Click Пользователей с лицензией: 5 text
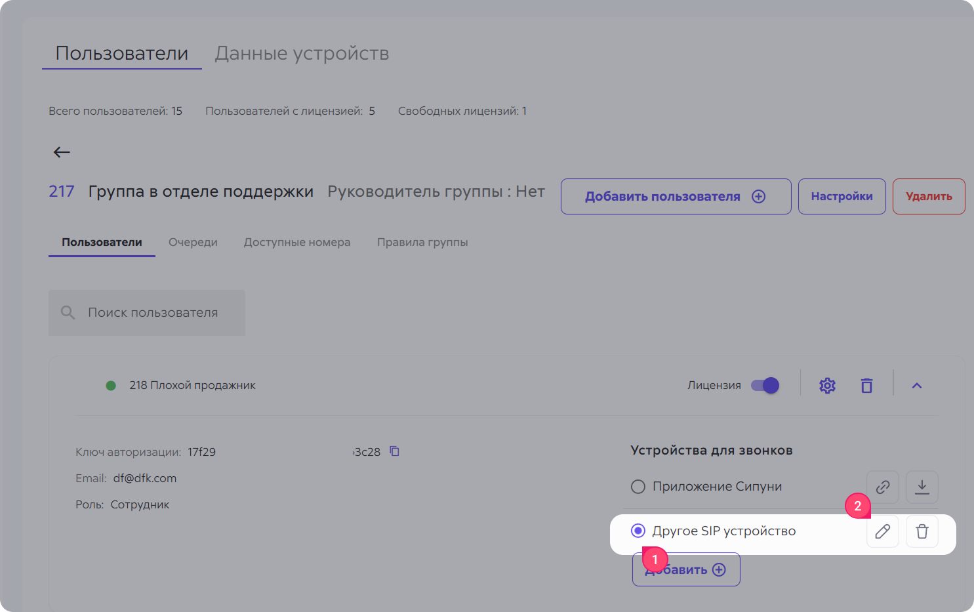The height and width of the screenshot is (612, 974). pos(290,111)
